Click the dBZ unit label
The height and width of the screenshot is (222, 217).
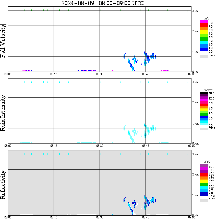207,162
